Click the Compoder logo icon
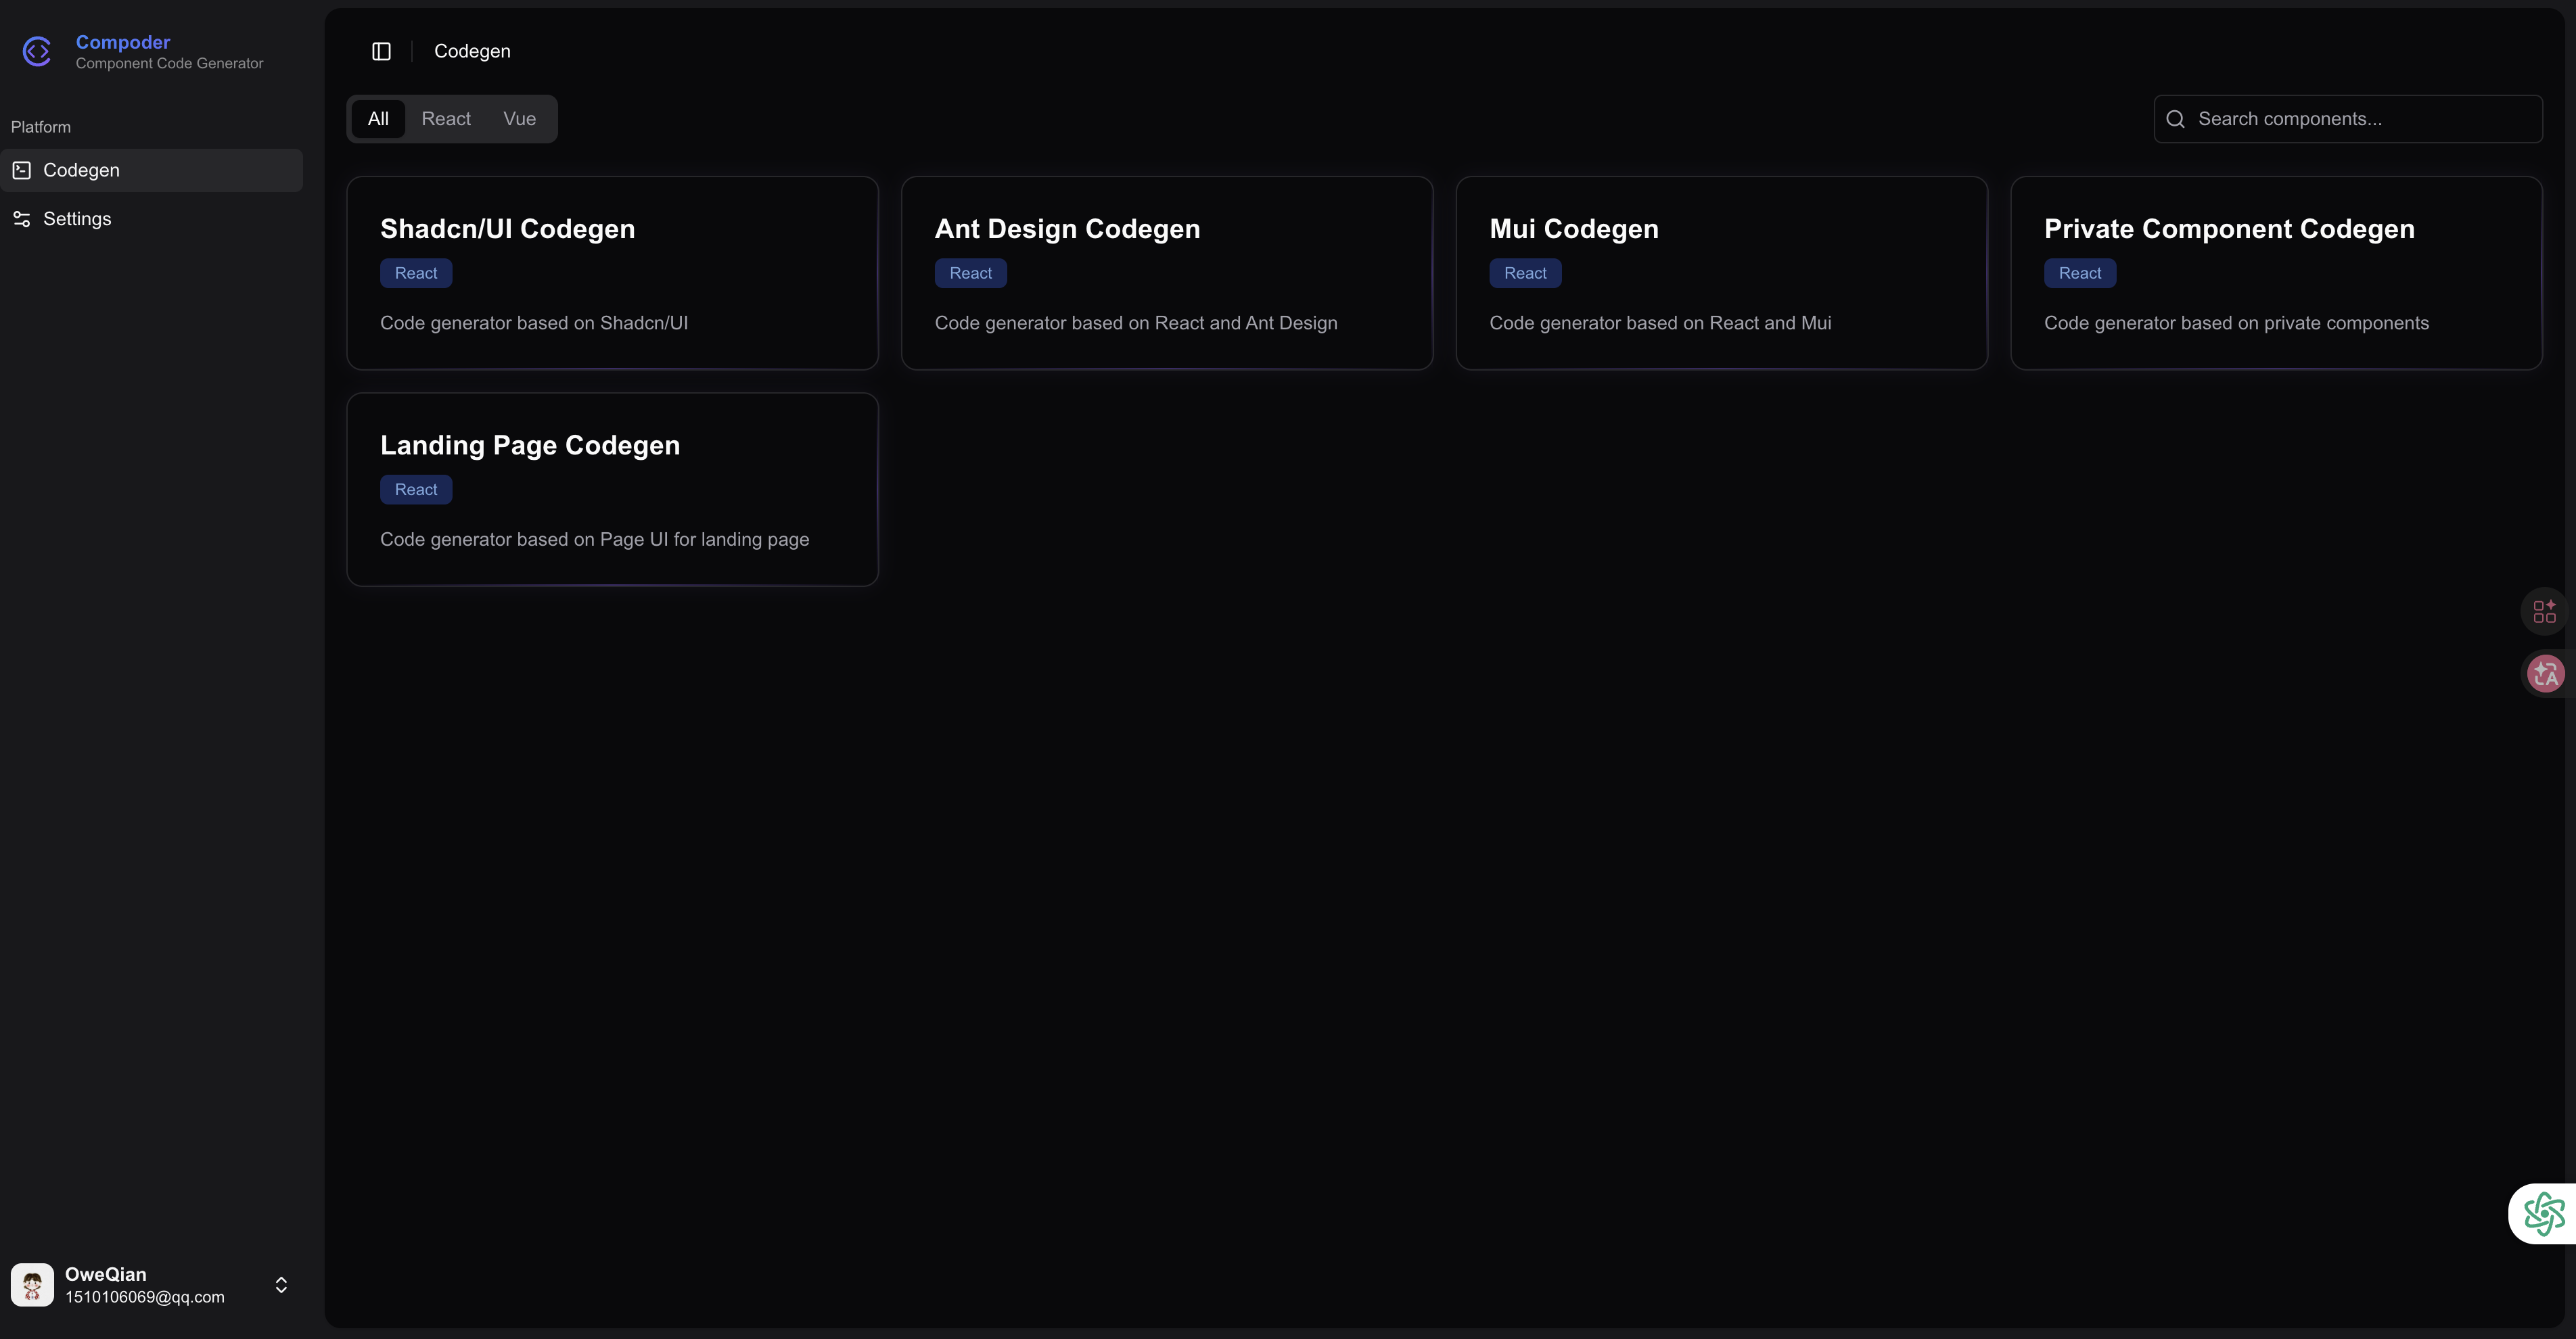The height and width of the screenshot is (1339, 2576). click(x=37, y=51)
